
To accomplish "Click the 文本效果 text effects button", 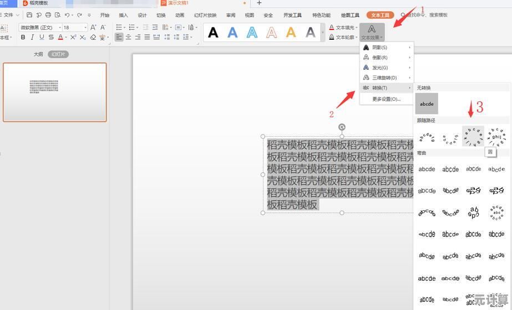I will pos(372,32).
